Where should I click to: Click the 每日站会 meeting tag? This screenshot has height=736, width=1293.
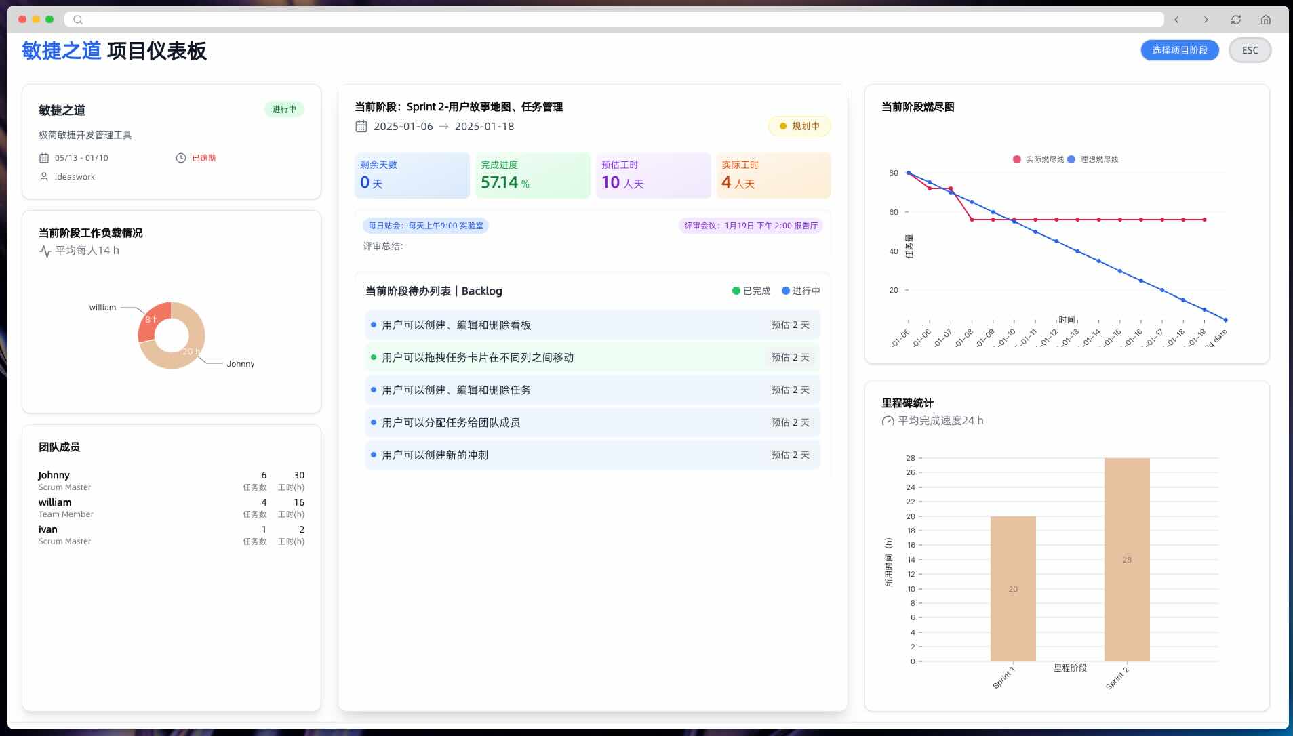426,226
